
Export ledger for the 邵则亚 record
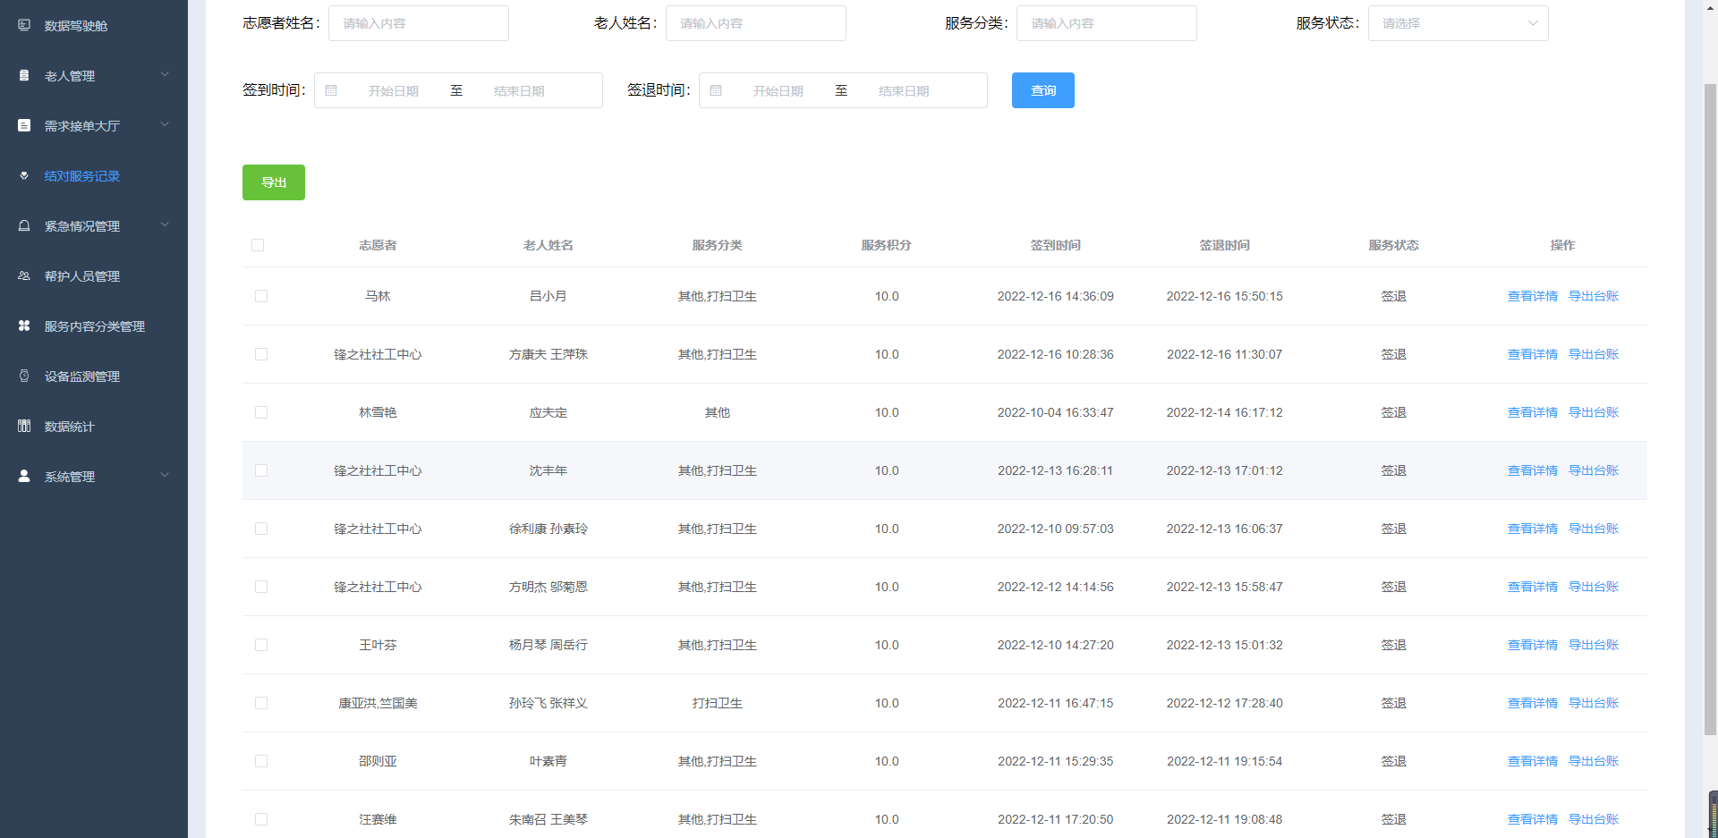pos(1594,761)
